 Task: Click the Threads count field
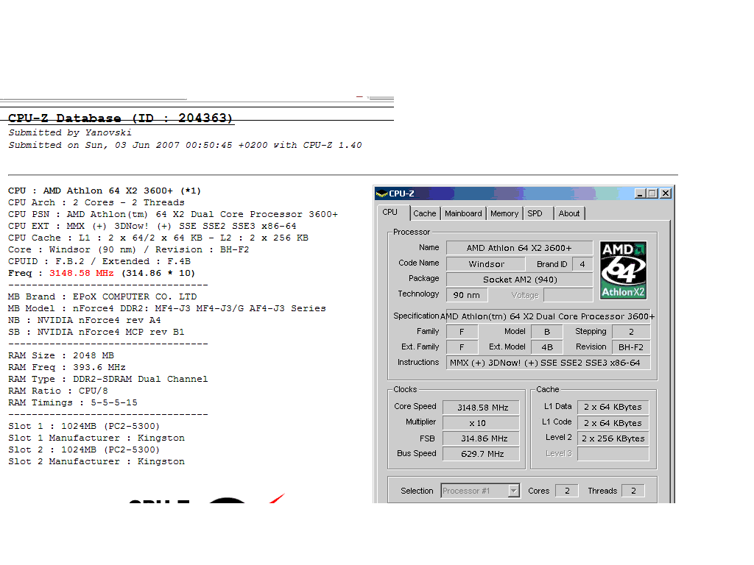(x=633, y=491)
